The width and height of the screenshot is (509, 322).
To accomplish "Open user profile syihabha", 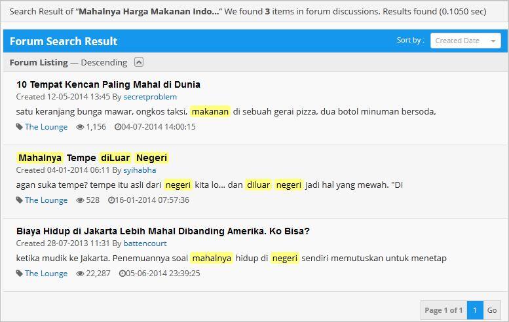I will [140, 170].
